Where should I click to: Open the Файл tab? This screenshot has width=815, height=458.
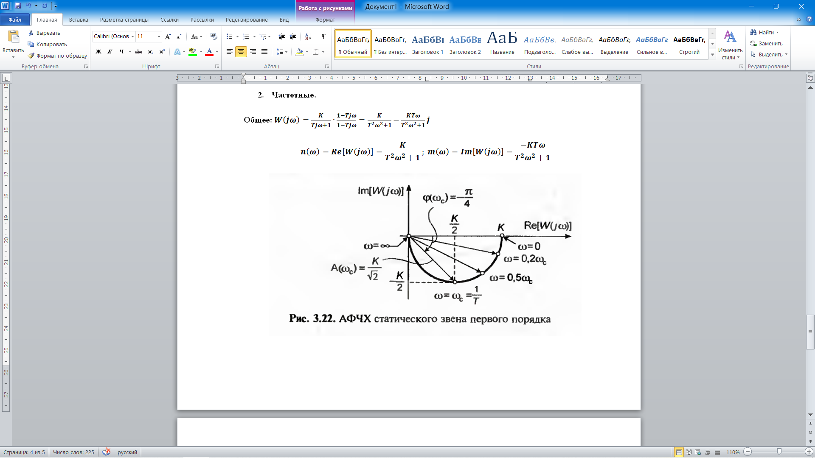click(15, 20)
